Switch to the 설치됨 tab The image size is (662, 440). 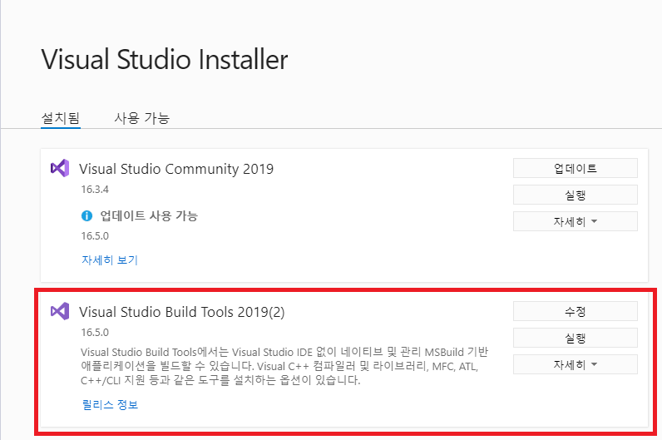(61, 118)
